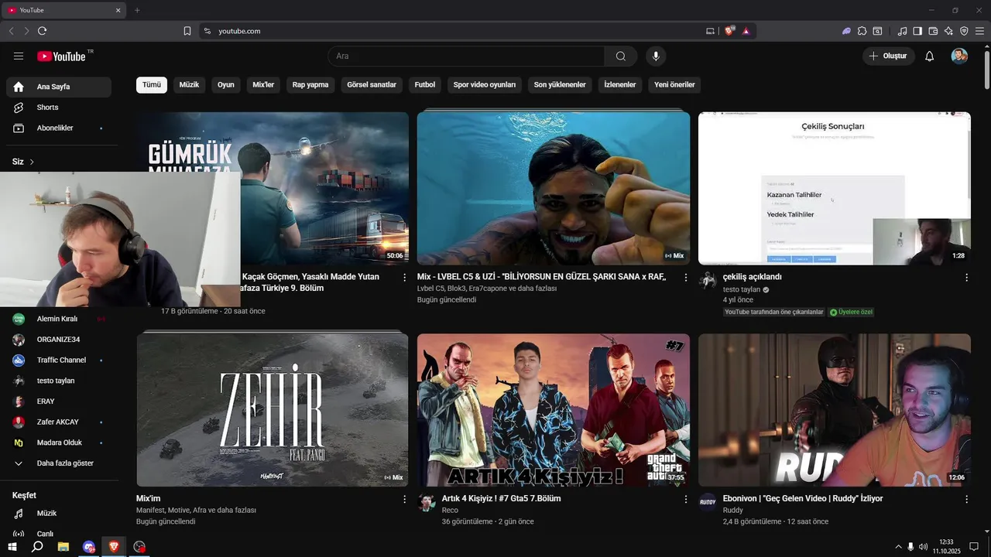This screenshot has width=991, height=557.
Task: Open Traffic Channel subscription
Action: tap(59, 360)
